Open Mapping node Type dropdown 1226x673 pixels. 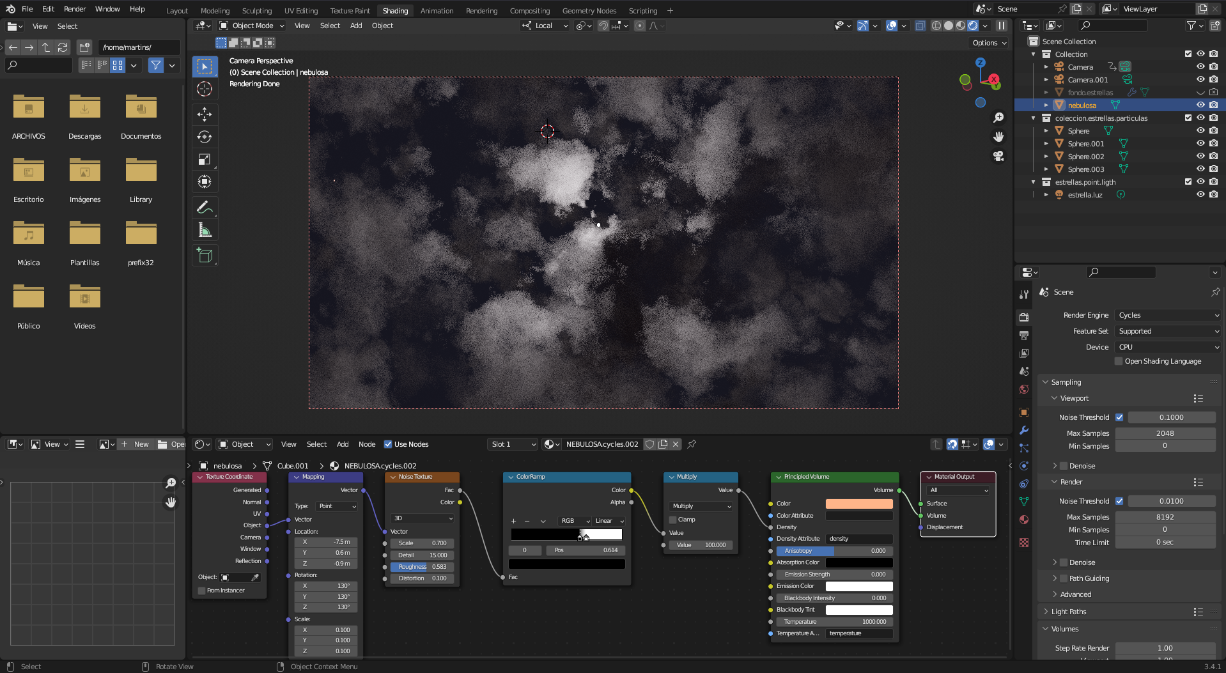click(x=338, y=506)
